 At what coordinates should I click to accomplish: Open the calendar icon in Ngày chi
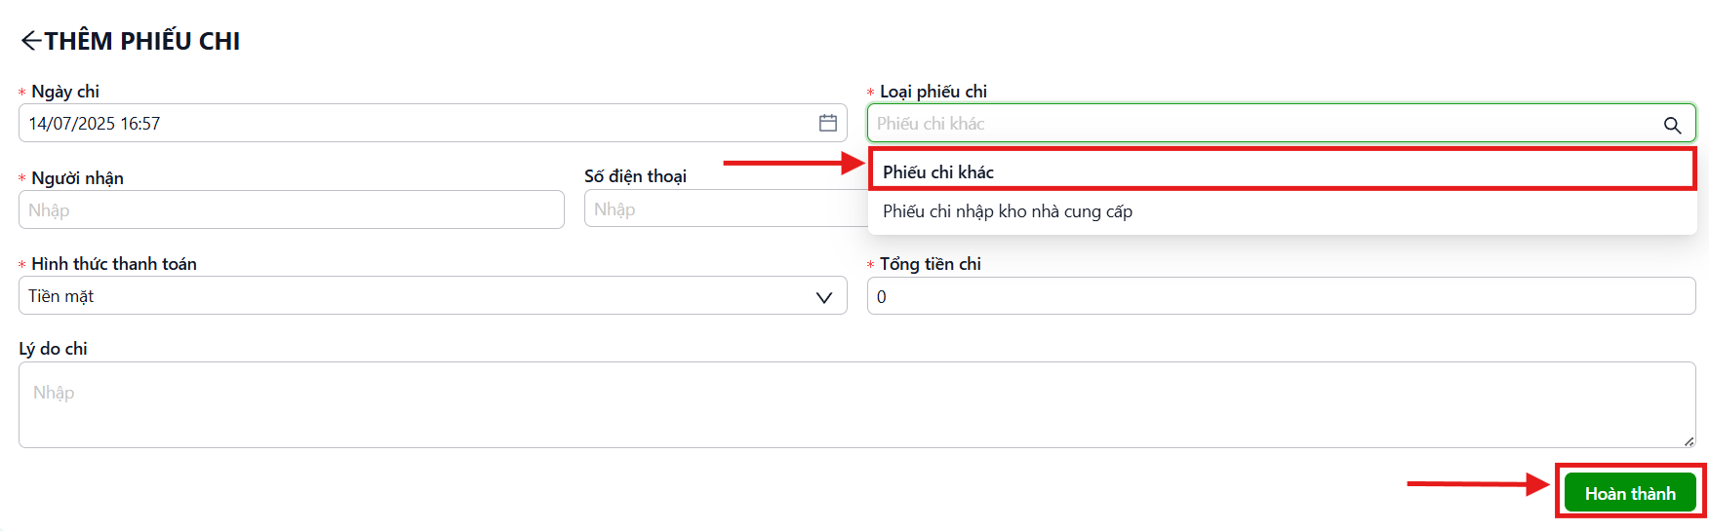coord(827,123)
